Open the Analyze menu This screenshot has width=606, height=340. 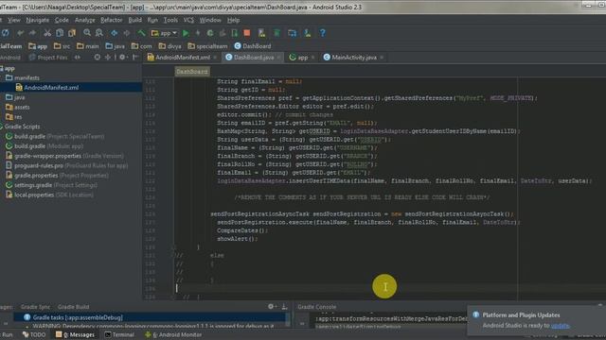[x=84, y=20]
